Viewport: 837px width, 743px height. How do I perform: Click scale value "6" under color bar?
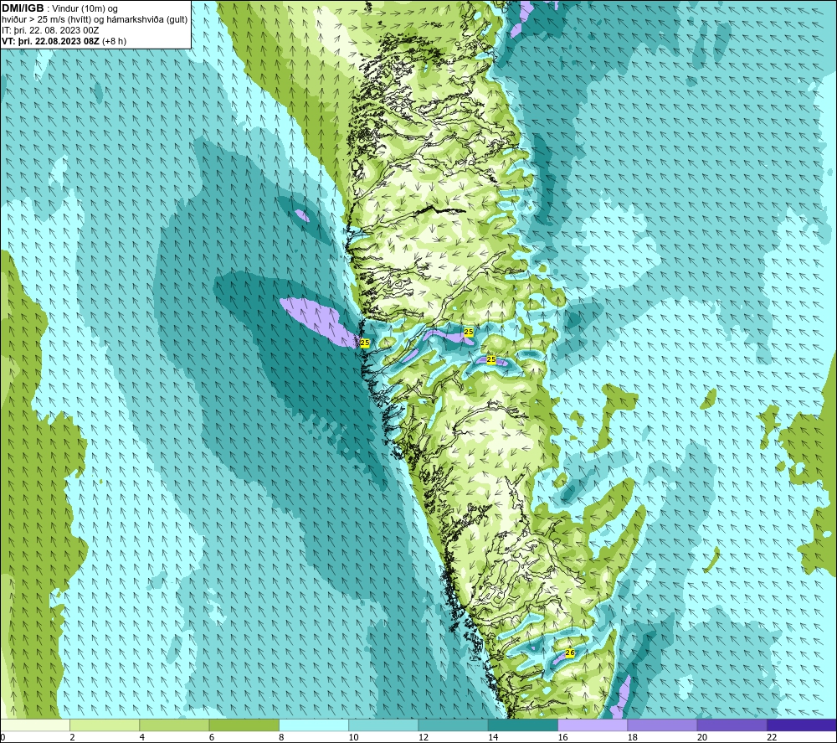pyautogui.click(x=212, y=737)
